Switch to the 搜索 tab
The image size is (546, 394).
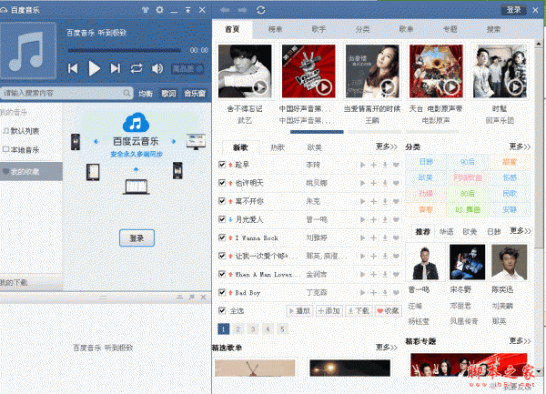[493, 29]
